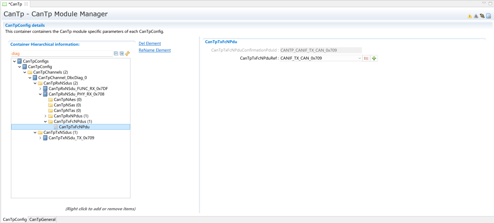Expand the CanTpRxNSdu_FUNC_RX_0x7DF node

click(40, 88)
